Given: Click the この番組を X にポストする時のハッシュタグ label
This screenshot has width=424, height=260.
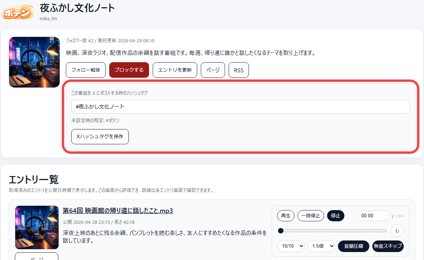Looking at the screenshot, I should point(110,93).
